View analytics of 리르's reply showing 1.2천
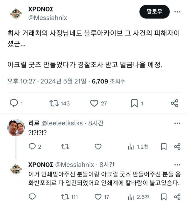Viewport: 188px width, 204px height. [x=131, y=147]
